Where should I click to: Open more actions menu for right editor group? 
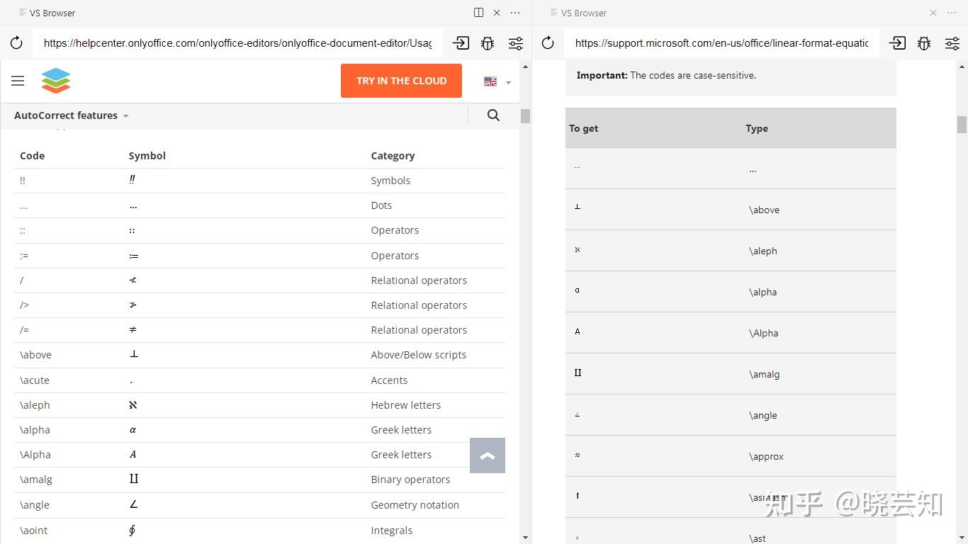click(x=952, y=13)
